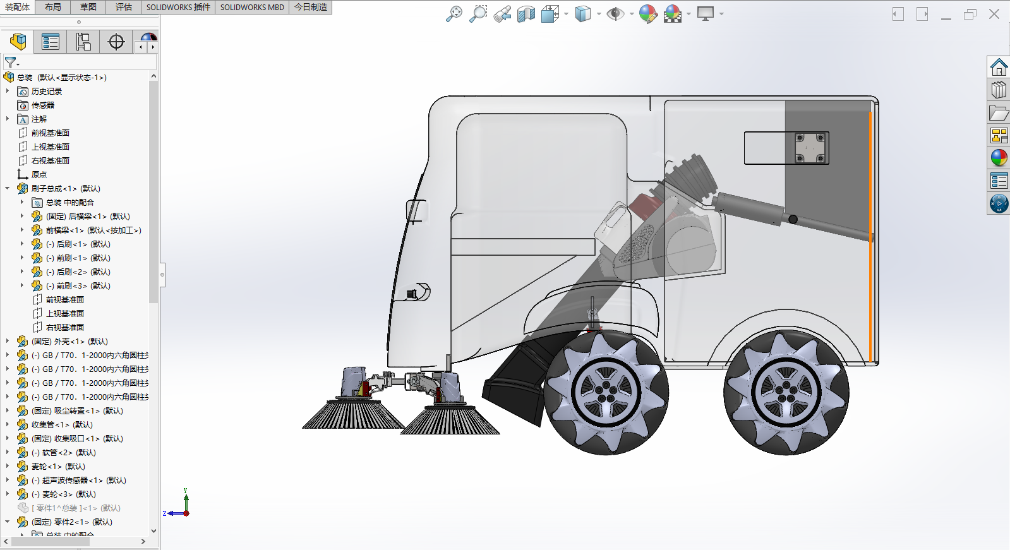Select the (固定) 收集吸口<1> component
Screen dimensions: 1010x550
tap(77, 438)
